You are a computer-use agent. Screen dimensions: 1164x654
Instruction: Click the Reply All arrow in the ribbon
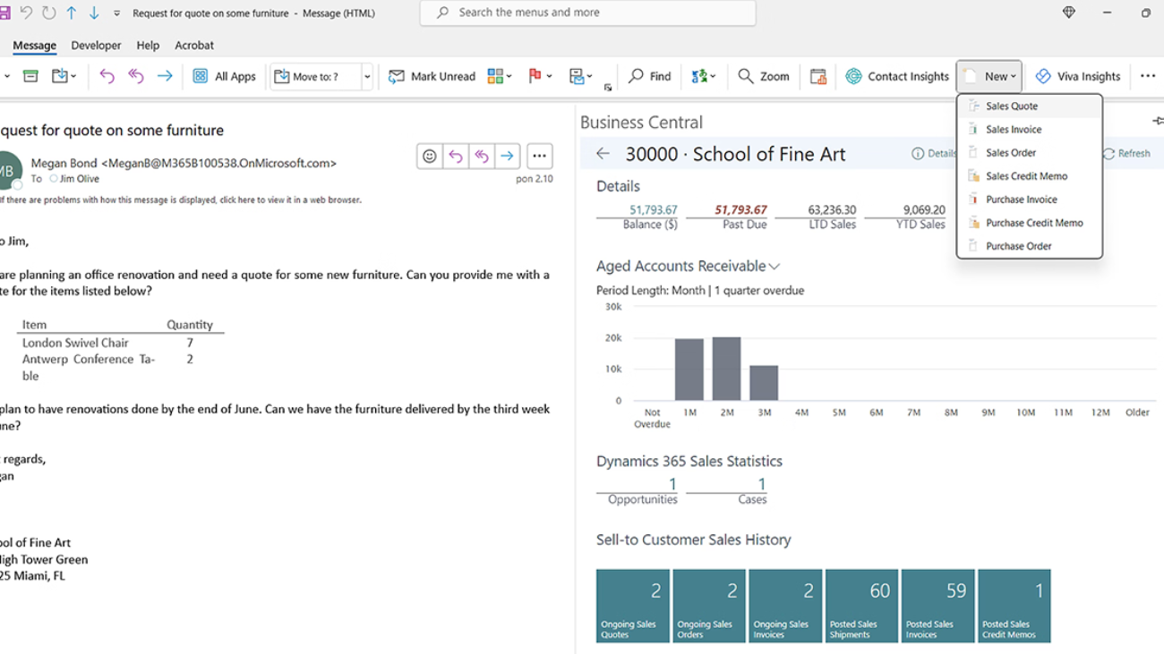136,76
